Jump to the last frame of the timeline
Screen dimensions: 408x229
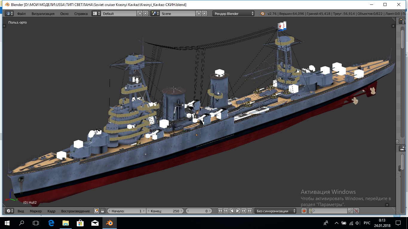pyautogui.click(x=250, y=211)
